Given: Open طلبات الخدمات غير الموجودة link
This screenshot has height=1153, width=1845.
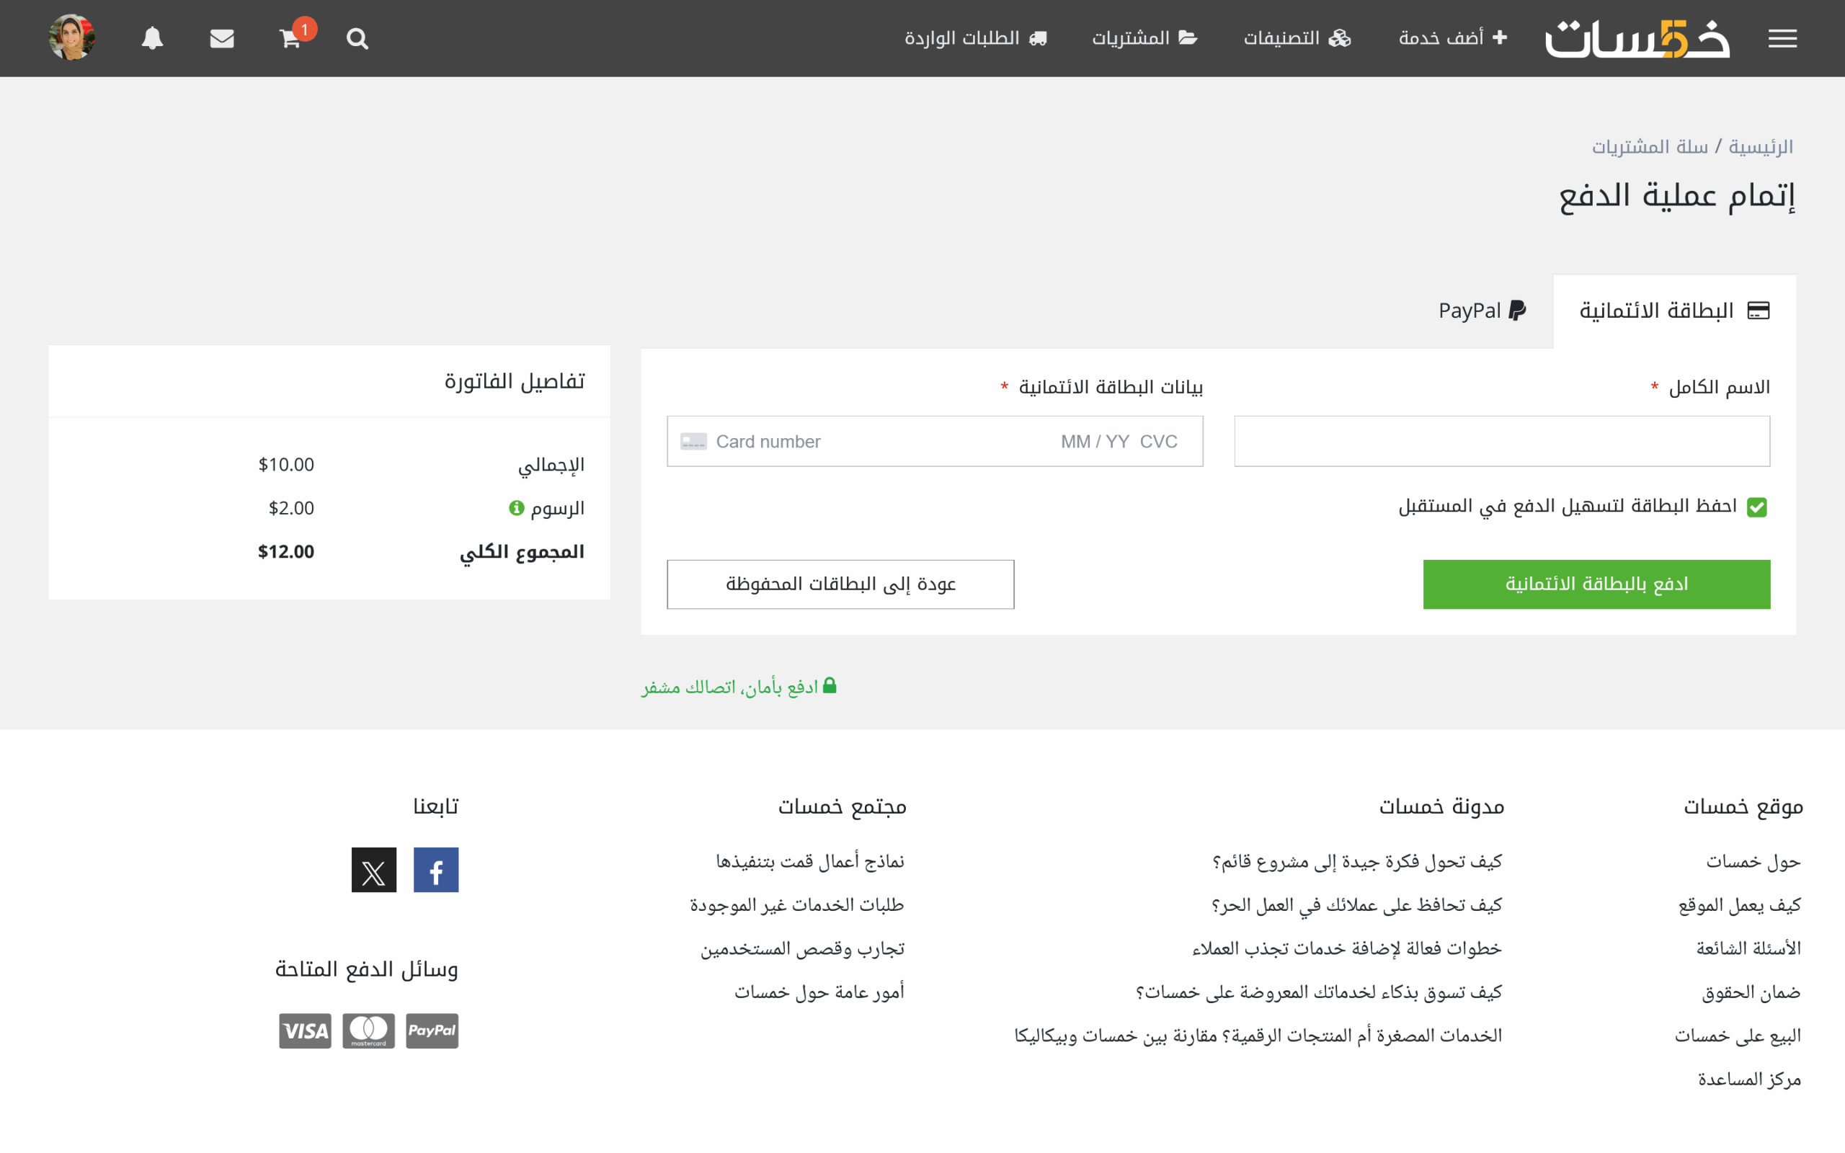Looking at the screenshot, I should [x=796, y=905].
